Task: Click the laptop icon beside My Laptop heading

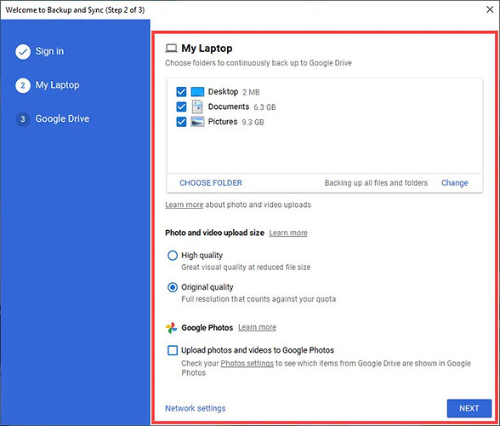Action: pos(171,49)
